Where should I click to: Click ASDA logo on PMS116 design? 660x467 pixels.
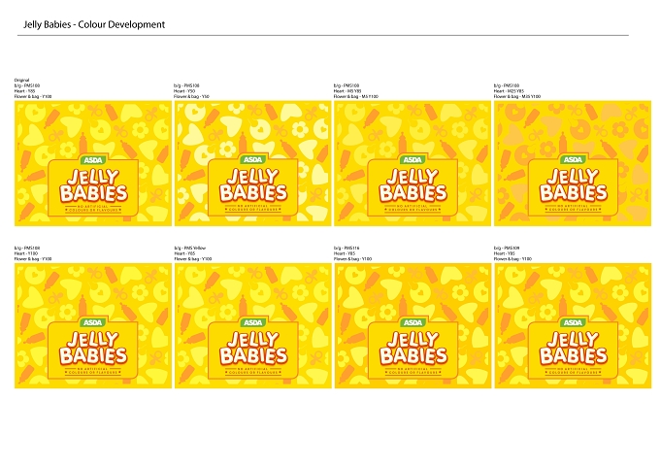(412, 322)
